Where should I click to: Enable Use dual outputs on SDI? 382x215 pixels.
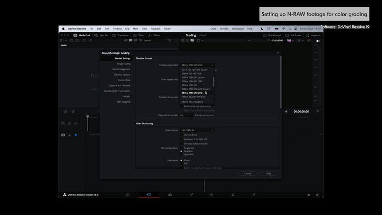tap(182, 144)
